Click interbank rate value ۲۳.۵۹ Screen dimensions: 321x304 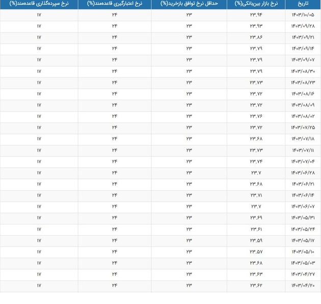pos(256,240)
